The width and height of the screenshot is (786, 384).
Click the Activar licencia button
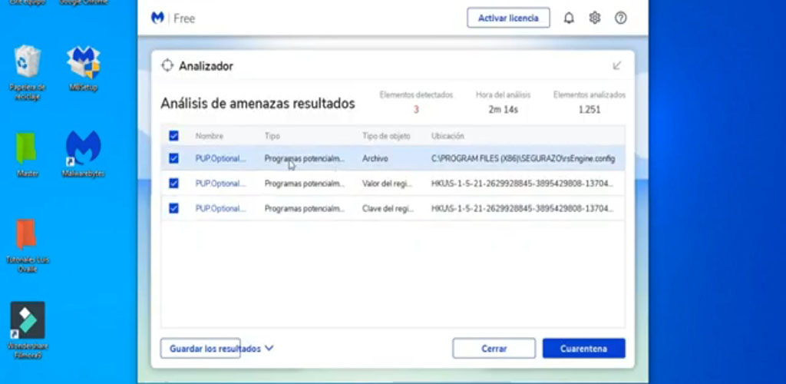click(508, 18)
